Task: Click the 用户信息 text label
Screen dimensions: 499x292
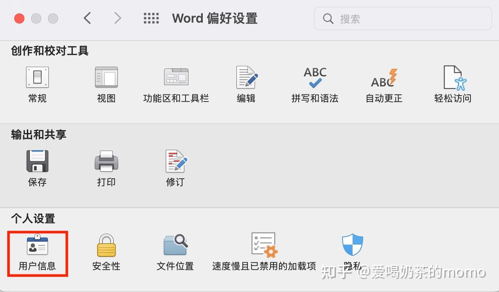Action: point(37,266)
